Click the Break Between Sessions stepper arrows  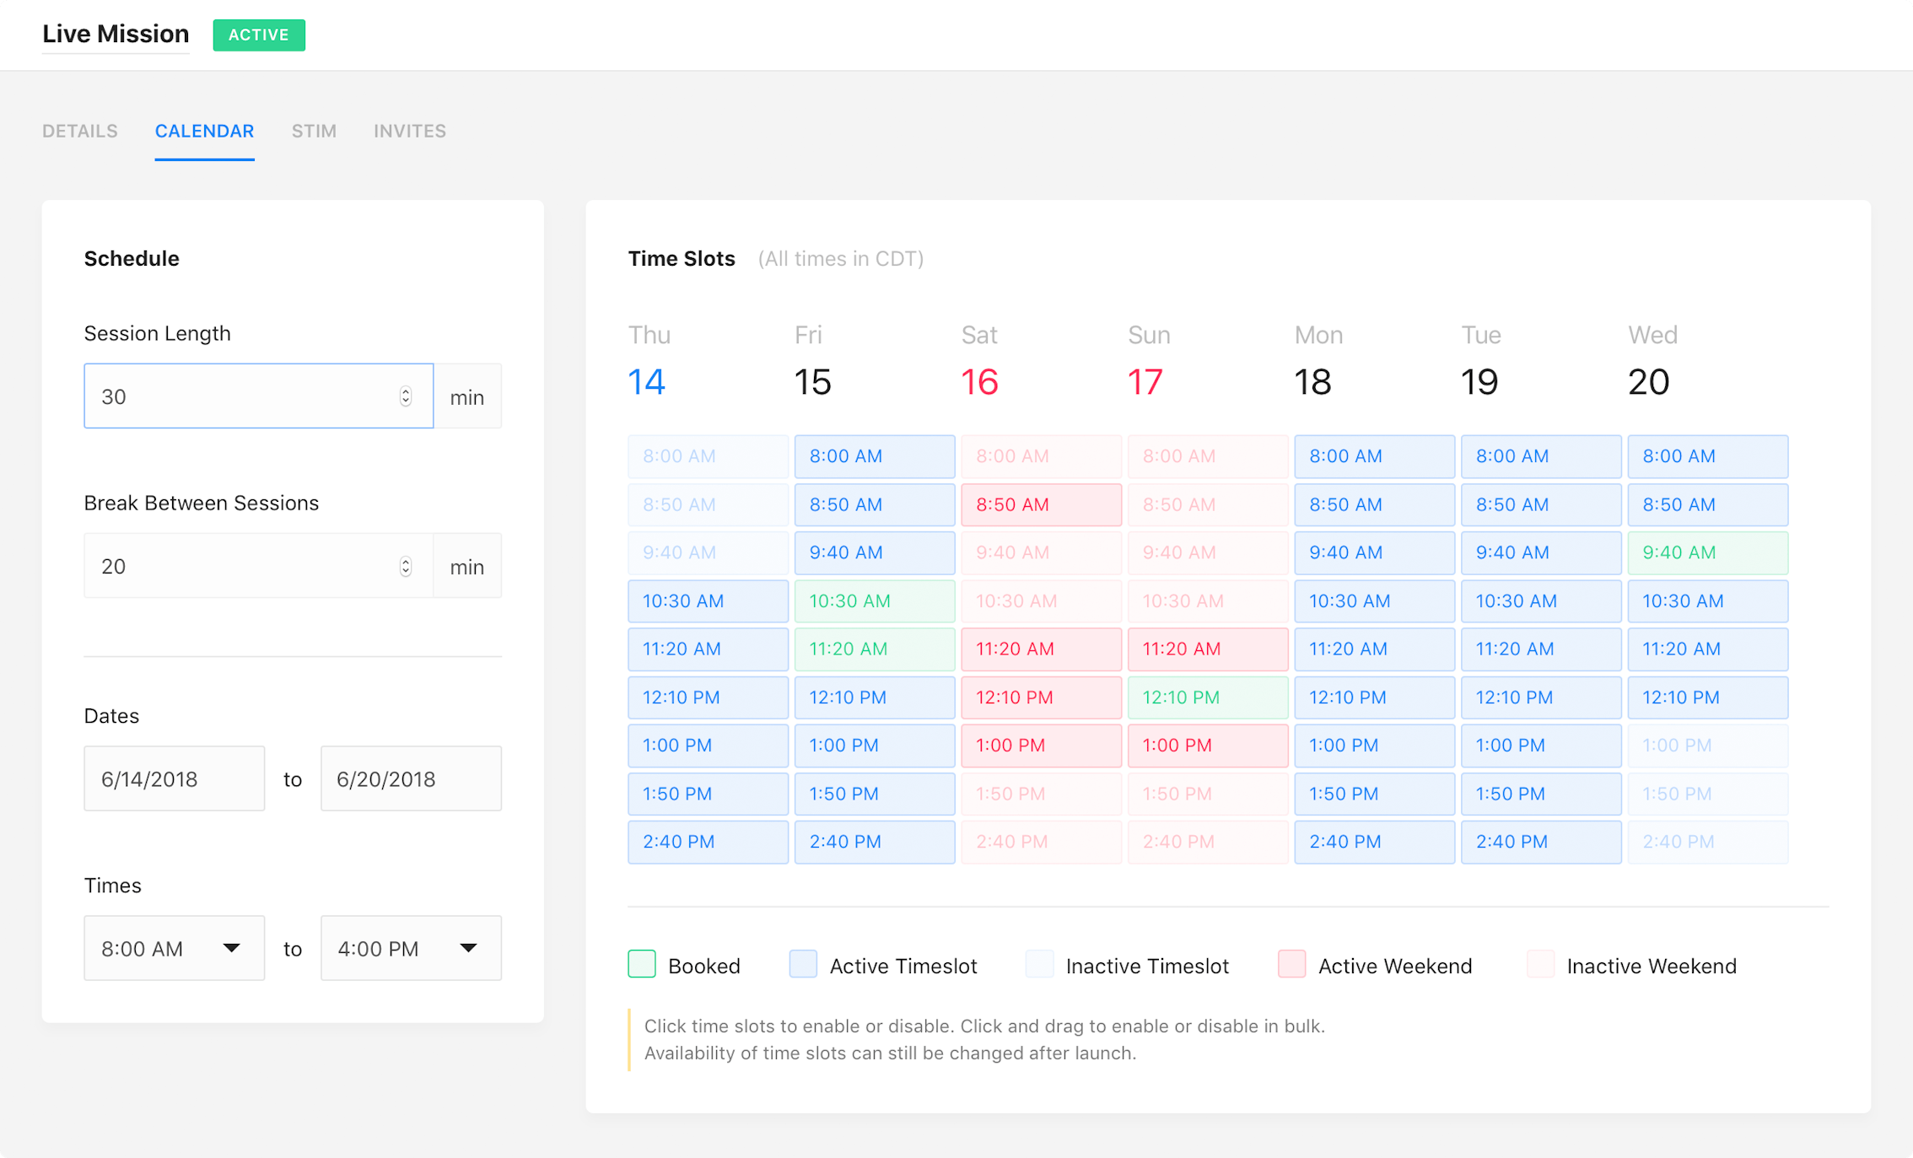pos(406,566)
